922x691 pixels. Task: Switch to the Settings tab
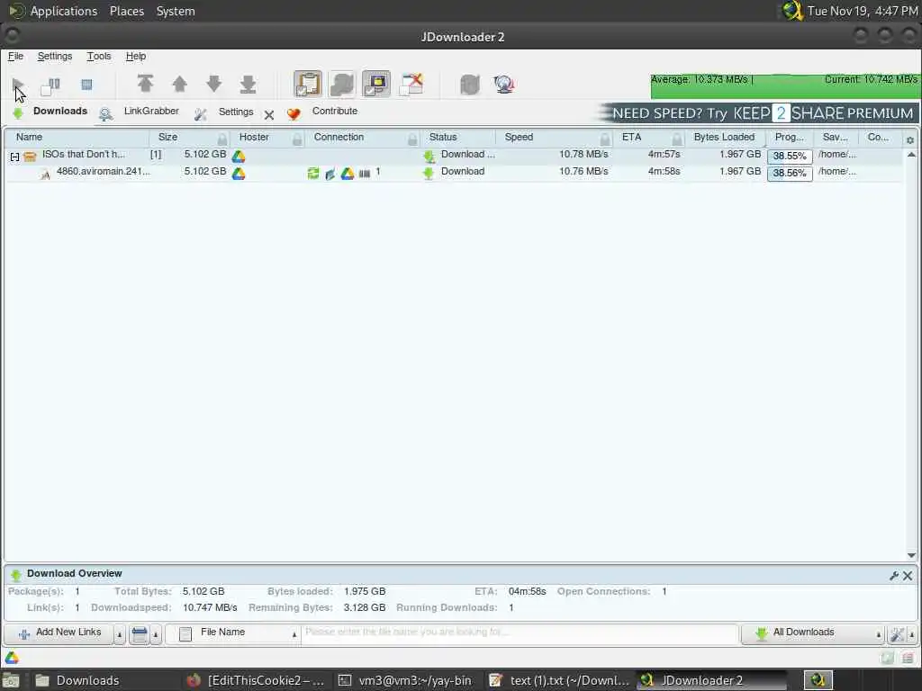224,112
